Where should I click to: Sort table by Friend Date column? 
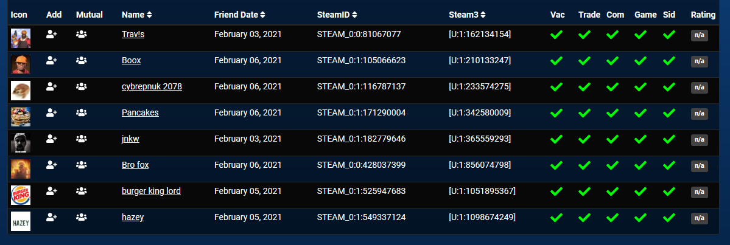(x=239, y=14)
